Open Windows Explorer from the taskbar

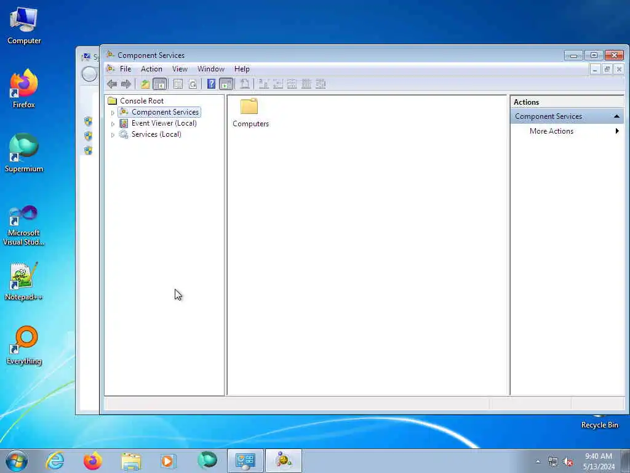(x=131, y=461)
